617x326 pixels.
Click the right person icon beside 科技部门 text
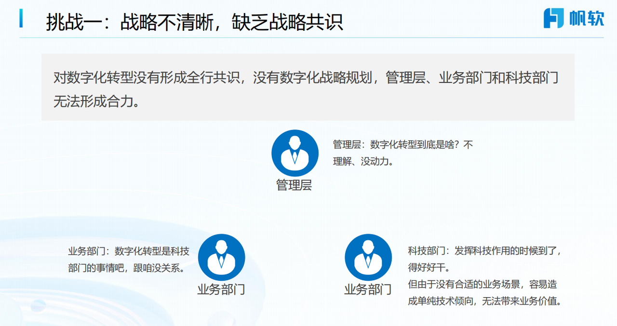[x=368, y=258]
